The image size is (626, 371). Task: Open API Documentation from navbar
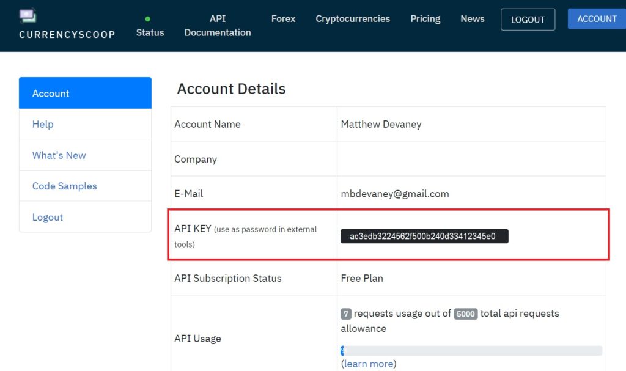pyautogui.click(x=218, y=26)
